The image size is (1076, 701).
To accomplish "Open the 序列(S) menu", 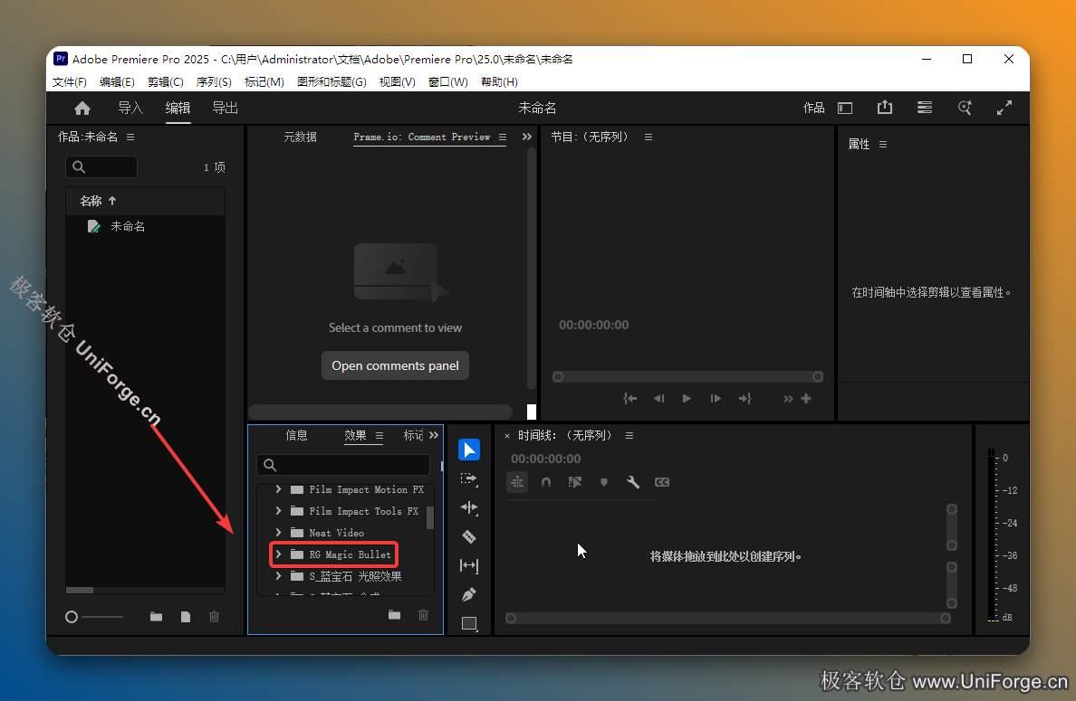I will 214,82.
